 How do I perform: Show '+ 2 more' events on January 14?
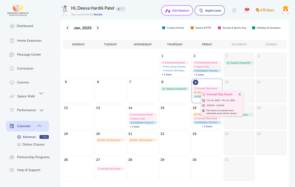134,126
